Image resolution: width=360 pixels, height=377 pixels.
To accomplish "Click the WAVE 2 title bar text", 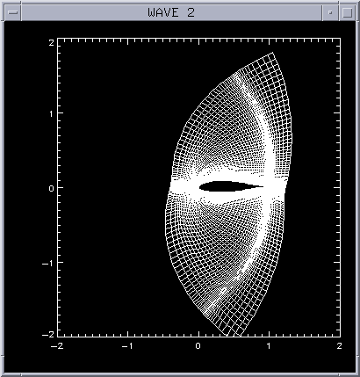I will 171,12.
